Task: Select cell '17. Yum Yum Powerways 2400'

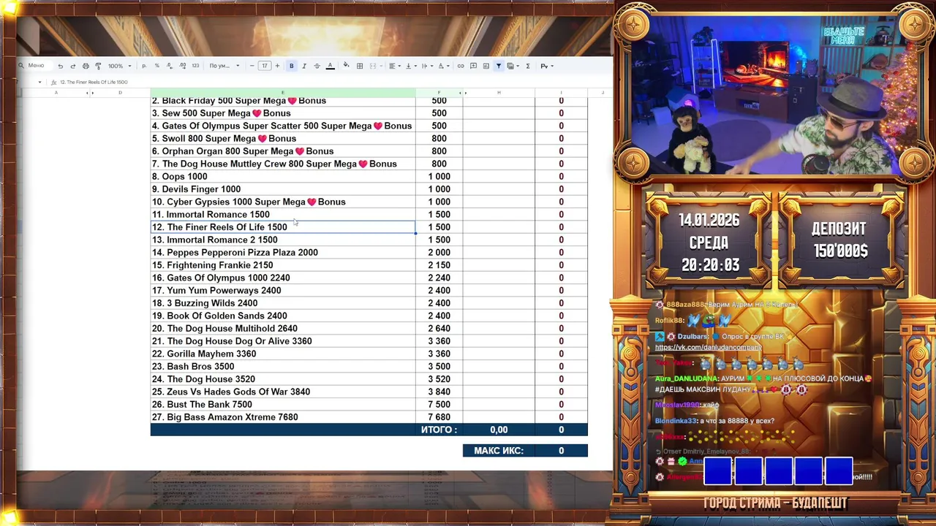Action: click(x=283, y=291)
